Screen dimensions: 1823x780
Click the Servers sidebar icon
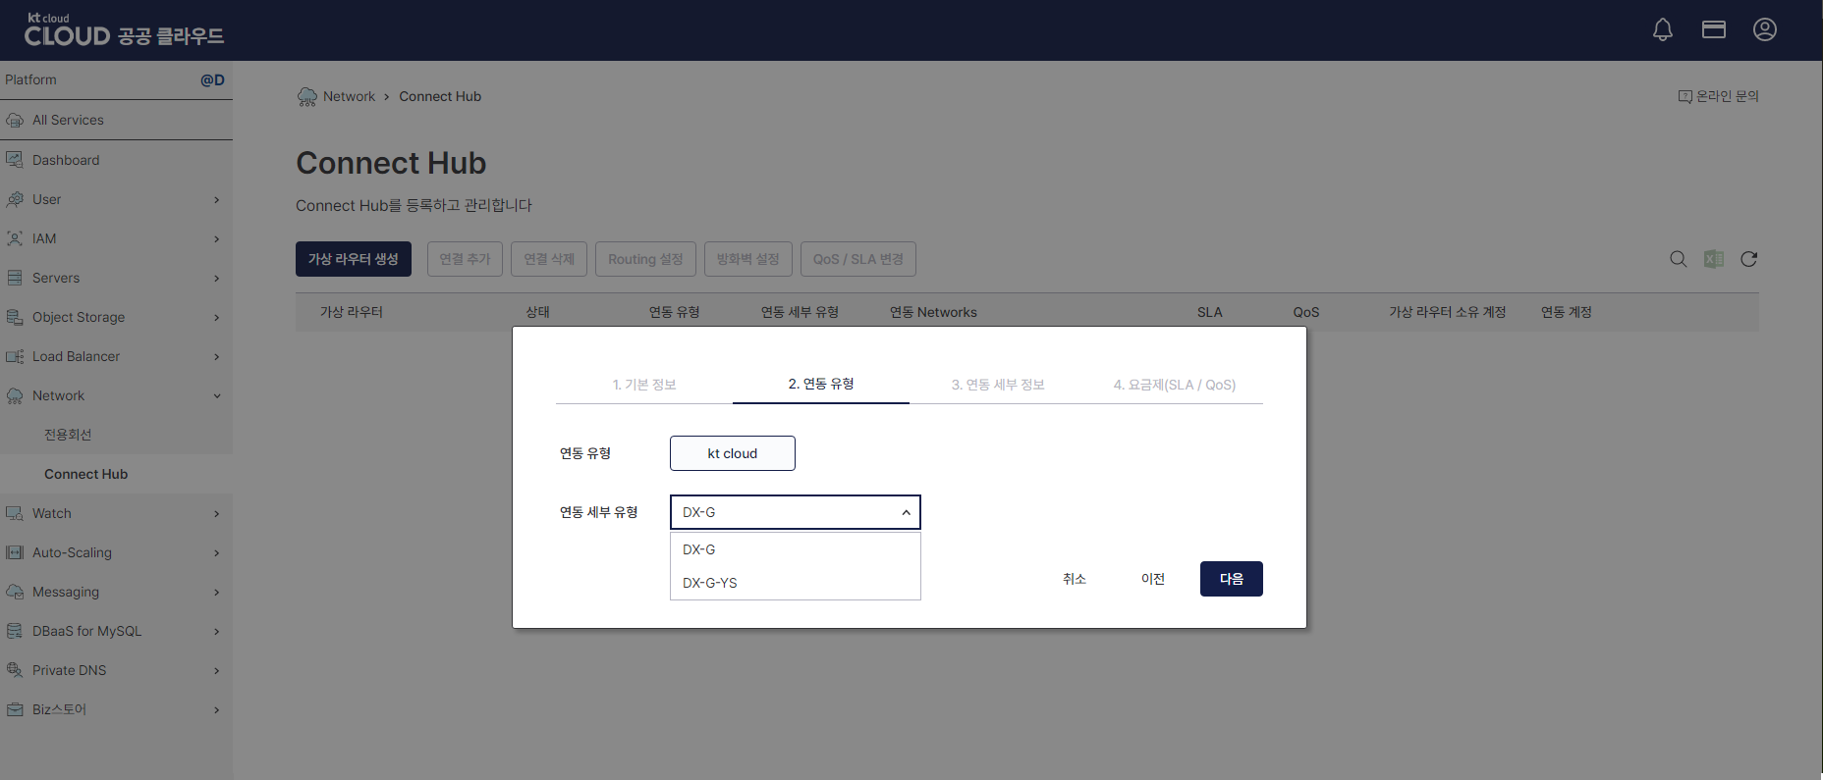[x=15, y=278]
